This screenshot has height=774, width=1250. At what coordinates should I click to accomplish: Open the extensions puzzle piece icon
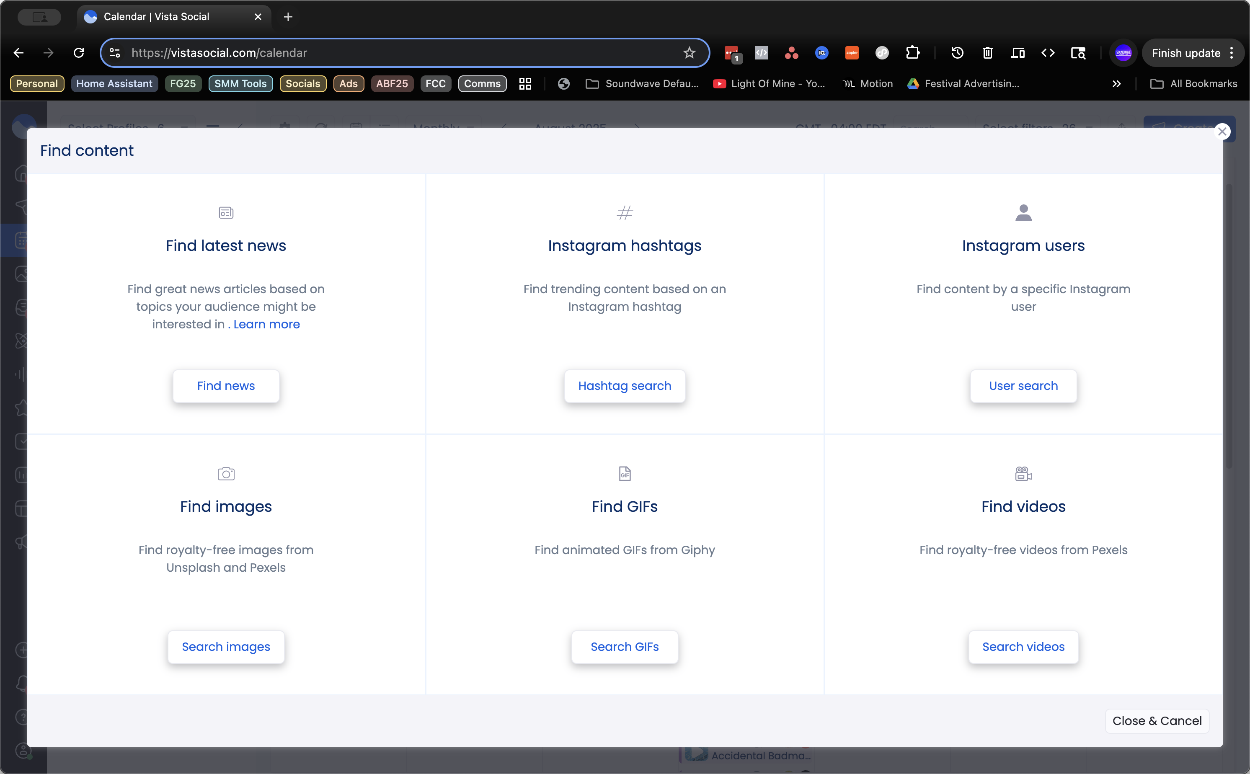913,53
